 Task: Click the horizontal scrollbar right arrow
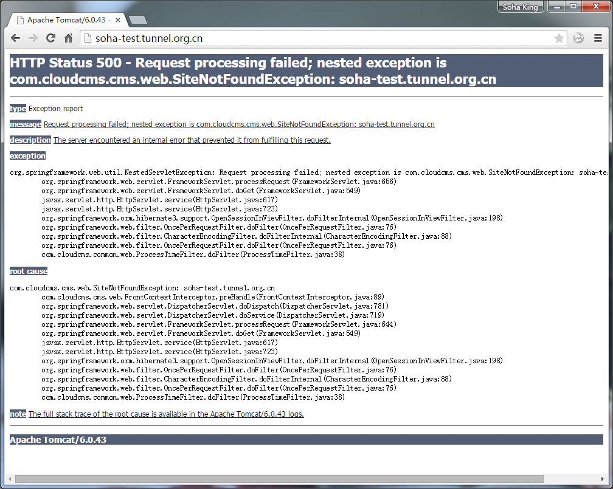603,479
